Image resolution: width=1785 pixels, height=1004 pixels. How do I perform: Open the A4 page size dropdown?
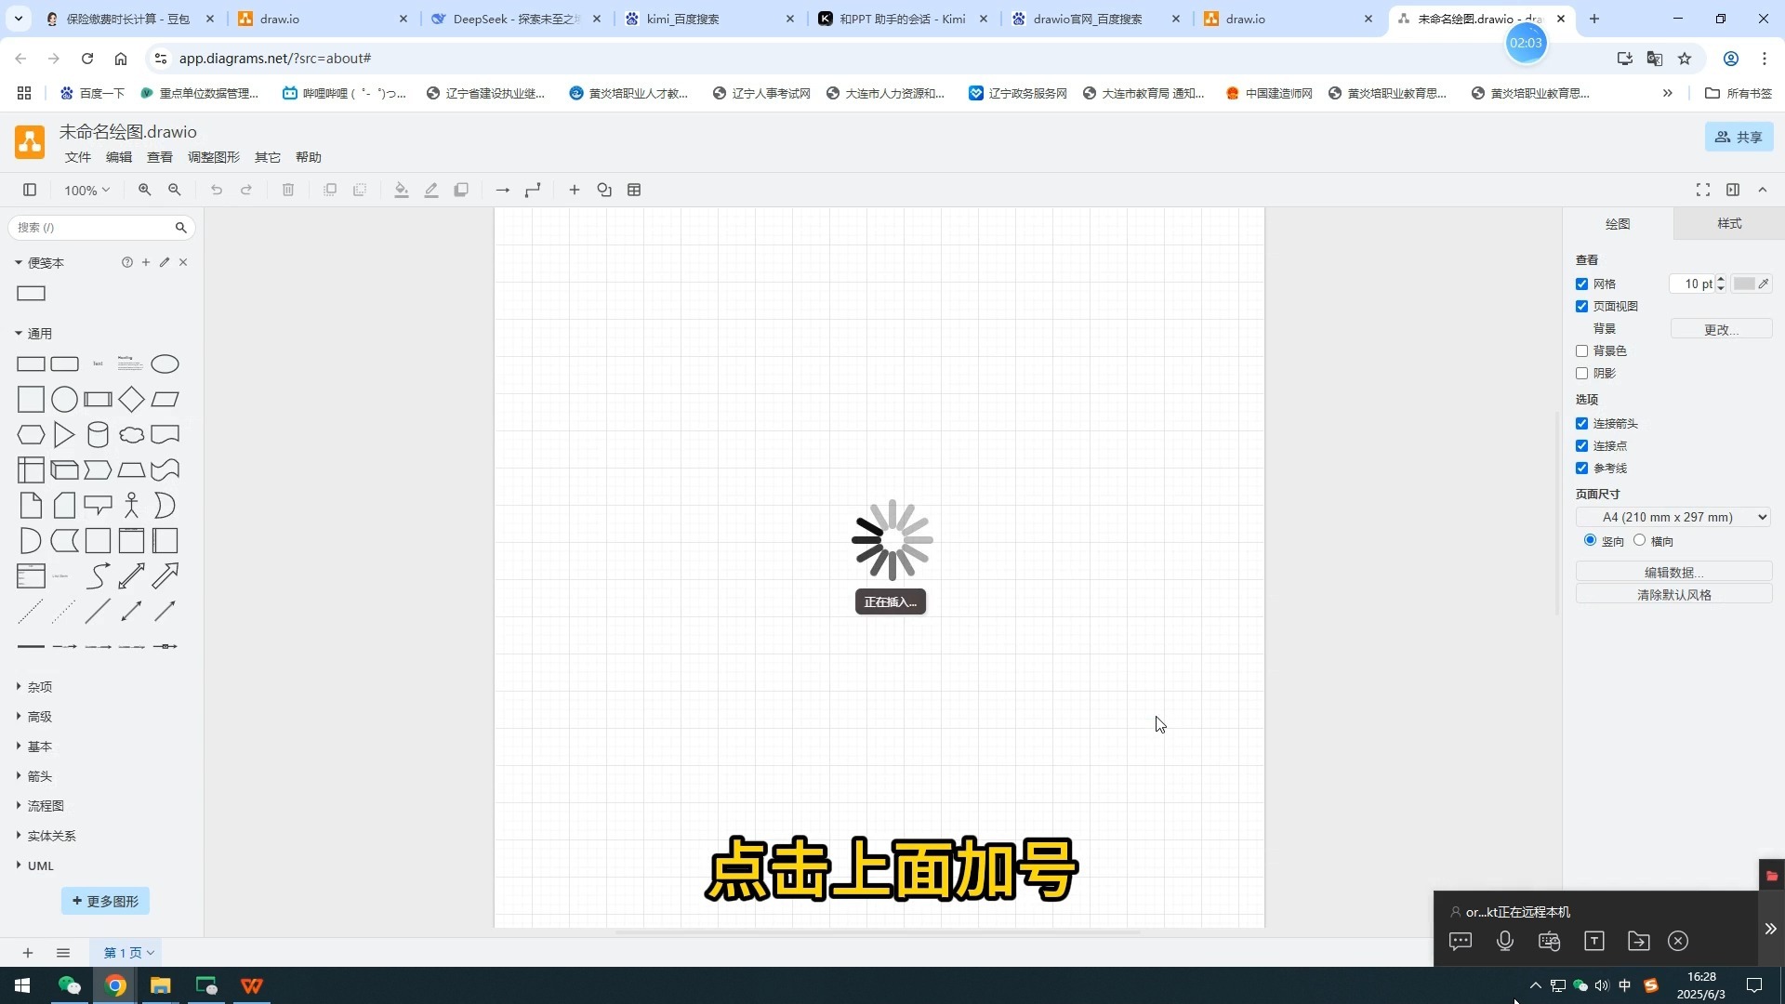(1673, 517)
